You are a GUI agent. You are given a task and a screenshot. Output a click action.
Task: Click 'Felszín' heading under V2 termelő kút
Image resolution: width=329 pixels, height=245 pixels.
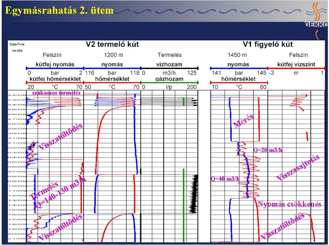pos(52,55)
